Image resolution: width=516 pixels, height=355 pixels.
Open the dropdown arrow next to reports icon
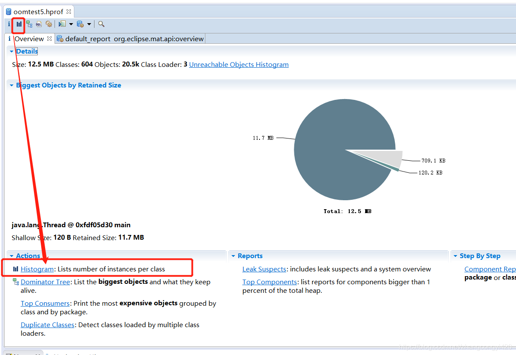pos(71,24)
